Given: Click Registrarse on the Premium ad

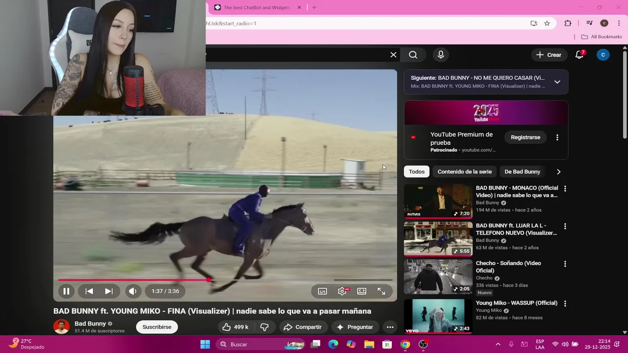Looking at the screenshot, I should [x=525, y=137].
